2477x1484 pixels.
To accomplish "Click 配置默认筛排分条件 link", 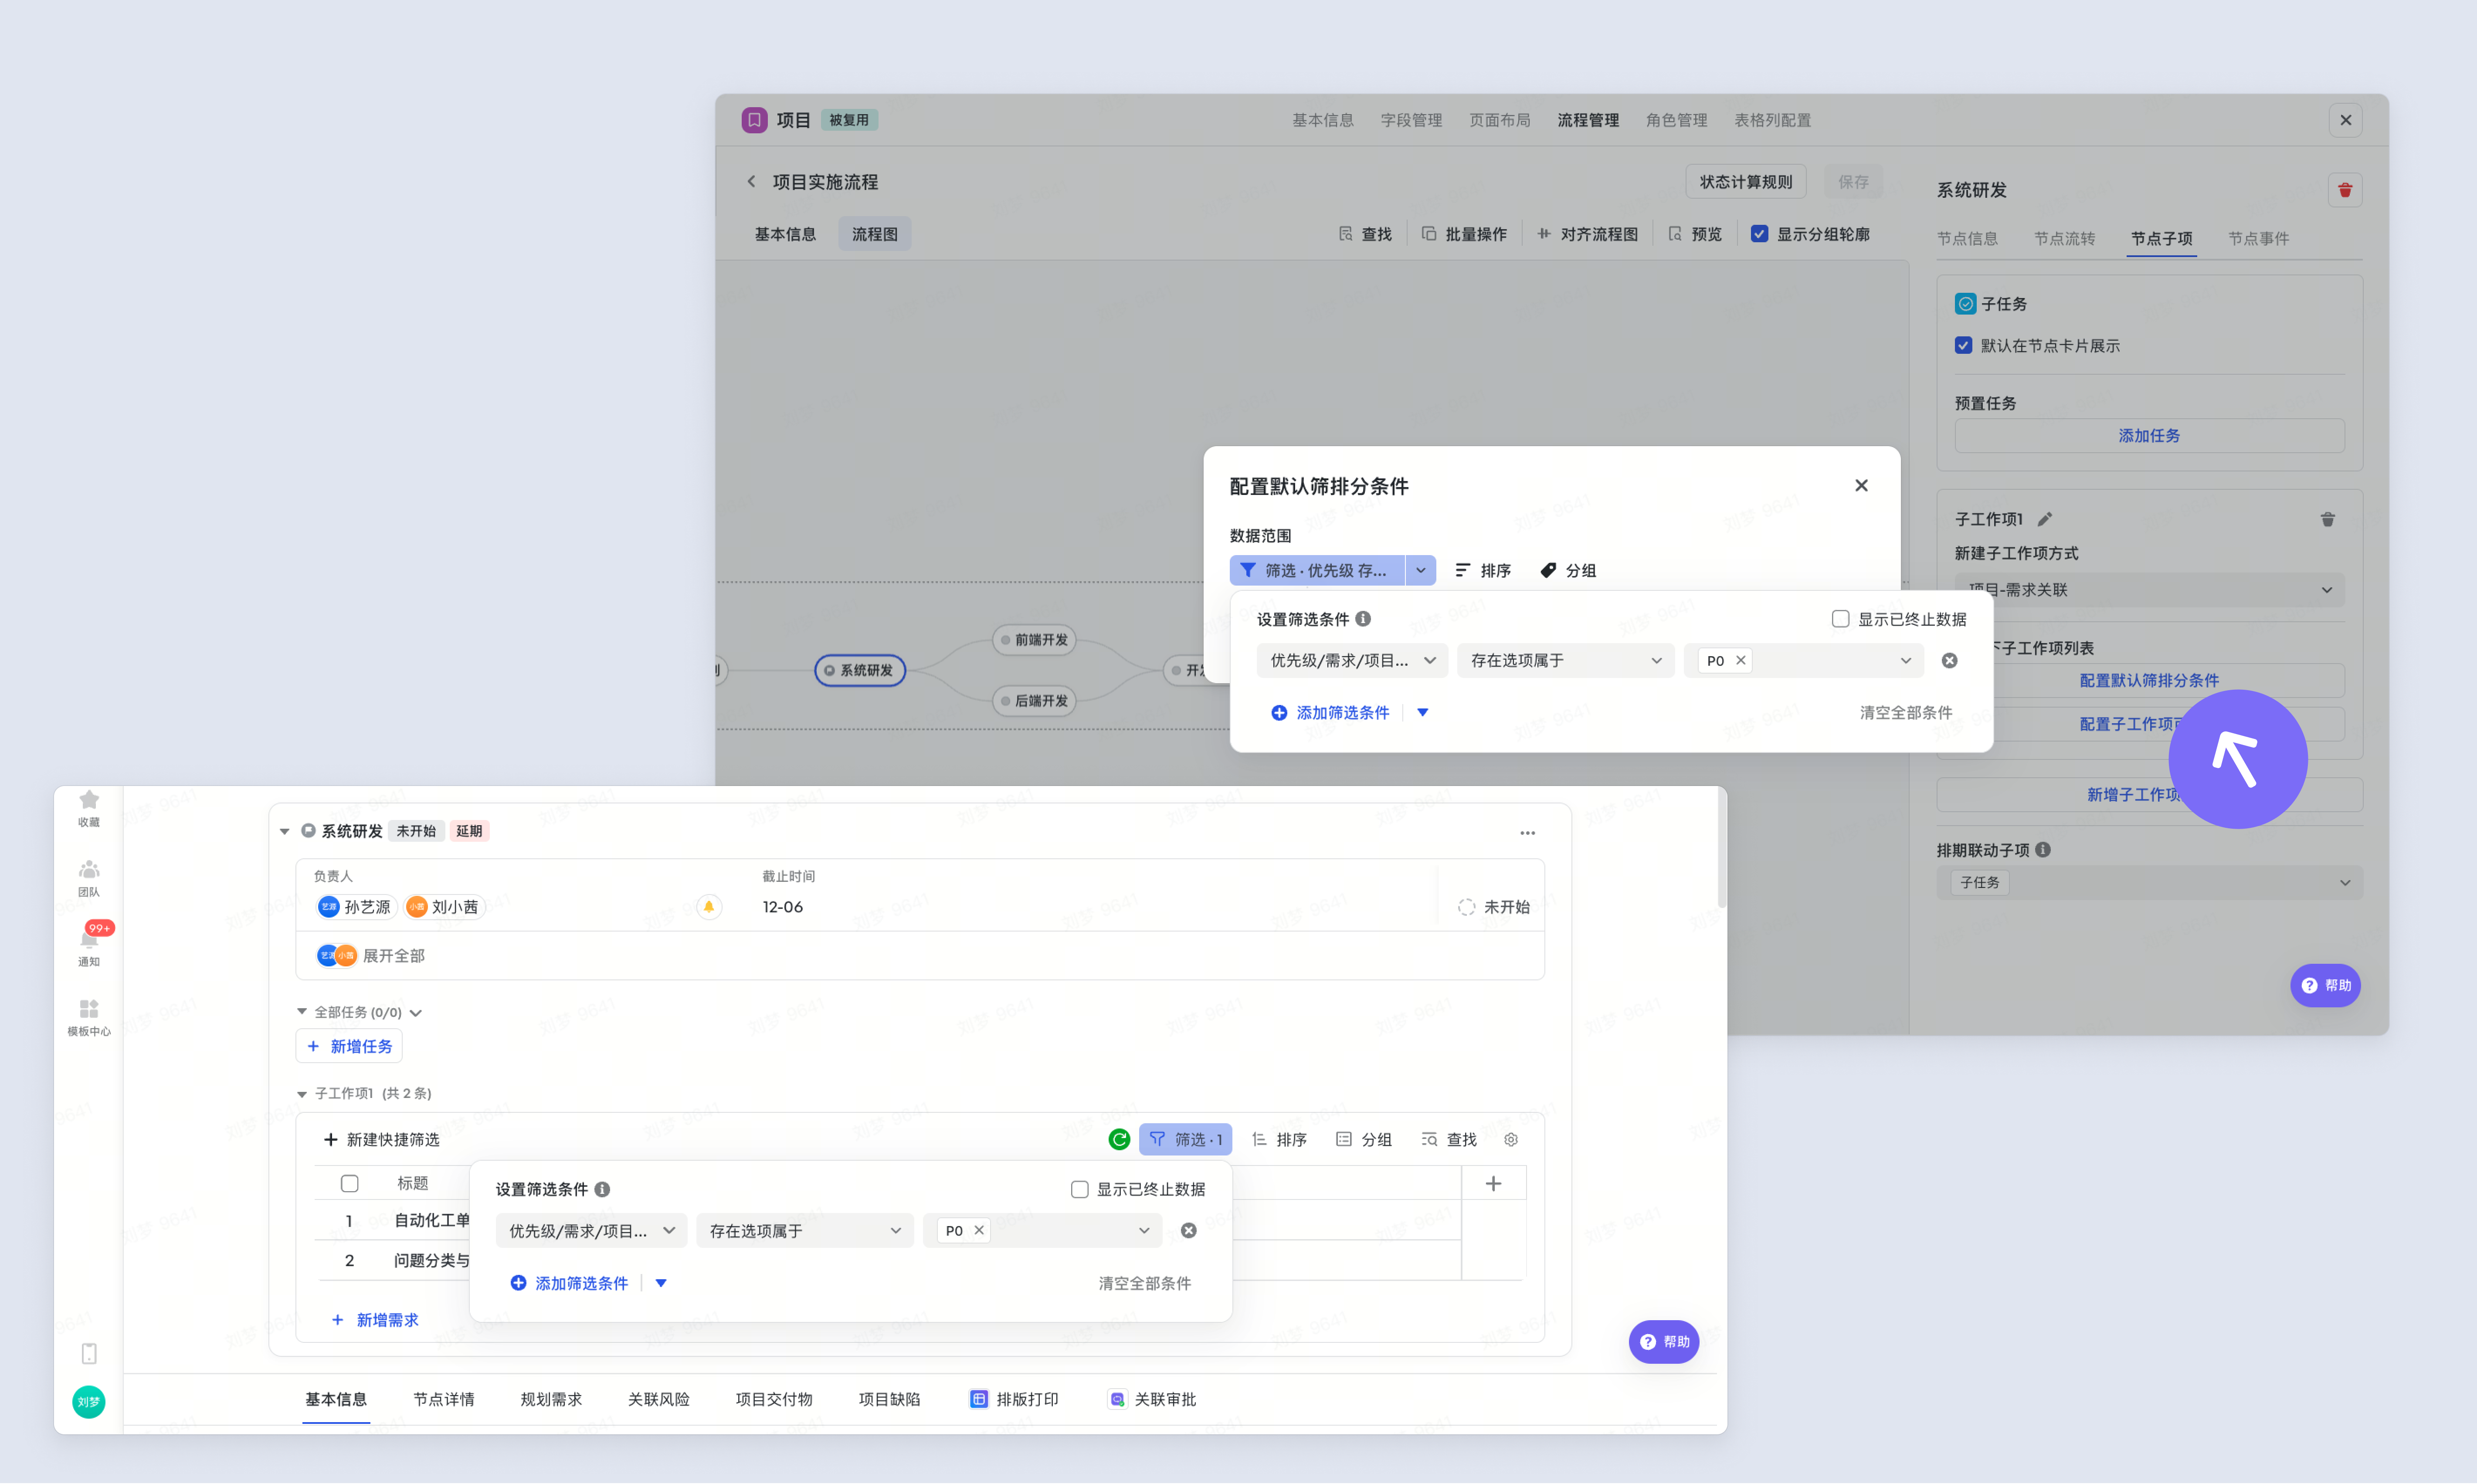I will [x=2149, y=680].
